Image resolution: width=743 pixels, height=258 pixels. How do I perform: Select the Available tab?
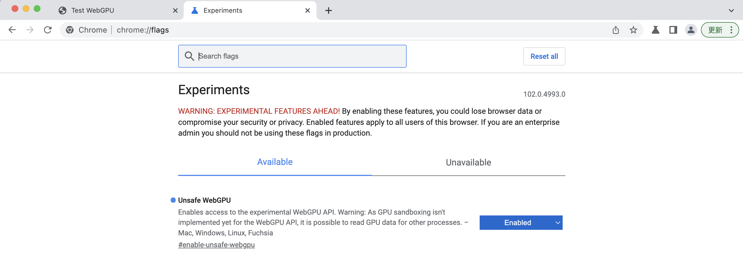(275, 162)
